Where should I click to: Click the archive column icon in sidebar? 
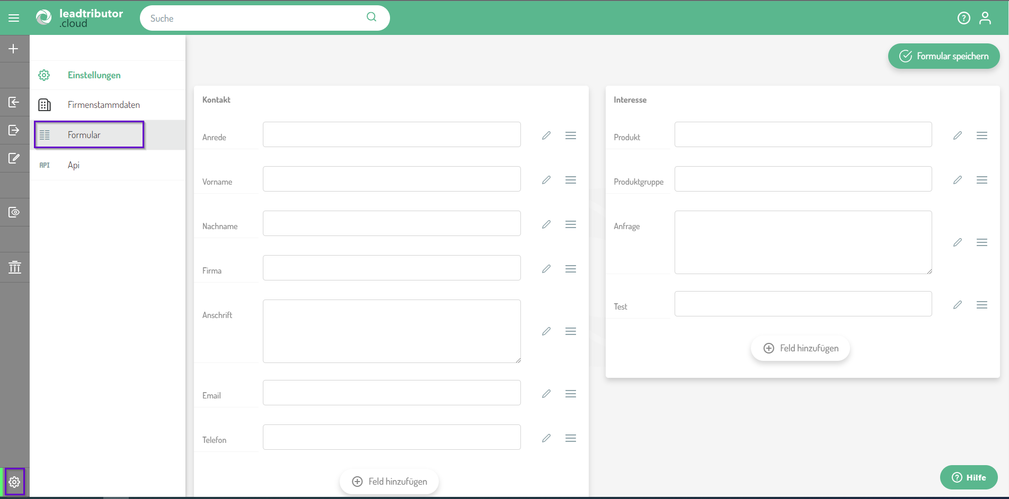[x=14, y=267]
